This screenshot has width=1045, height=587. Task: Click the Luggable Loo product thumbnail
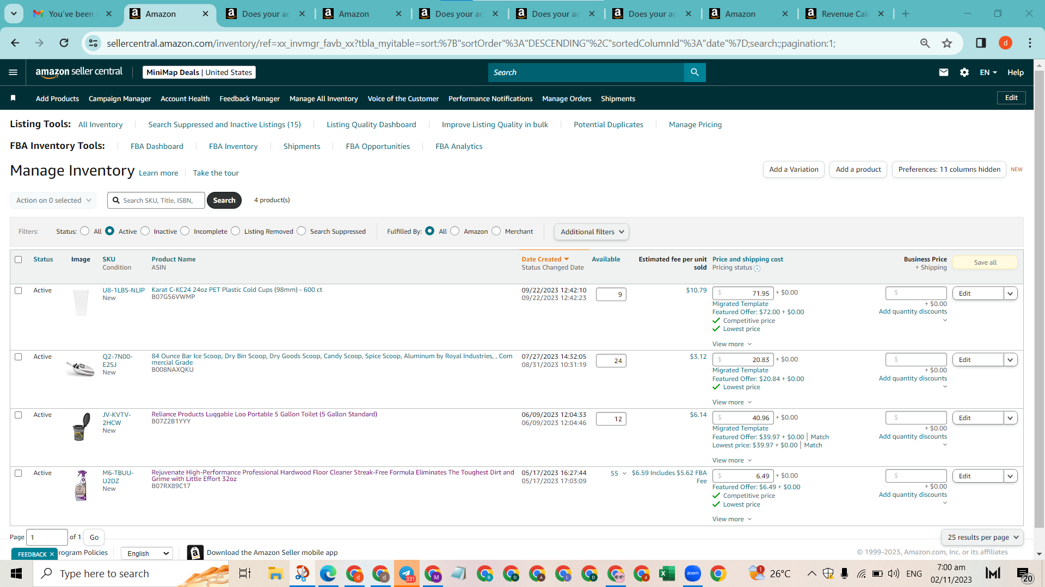pyautogui.click(x=81, y=427)
